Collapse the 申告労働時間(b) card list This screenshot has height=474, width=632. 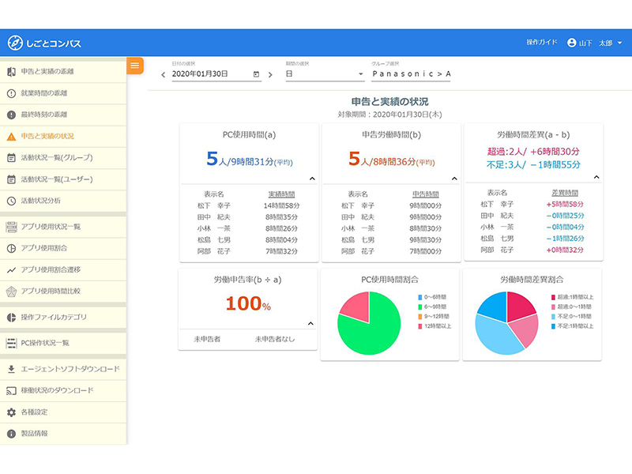454,179
